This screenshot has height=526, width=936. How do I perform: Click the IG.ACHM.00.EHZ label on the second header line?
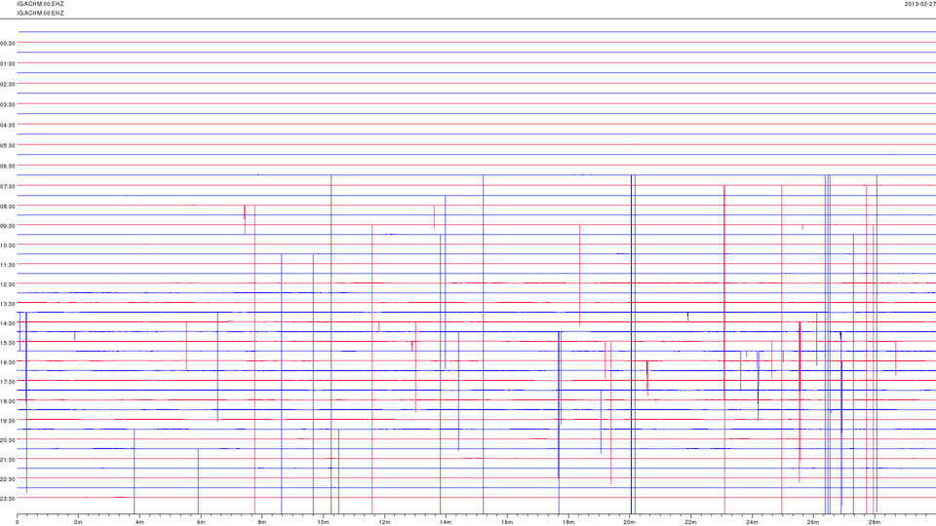click(x=41, y=13)
